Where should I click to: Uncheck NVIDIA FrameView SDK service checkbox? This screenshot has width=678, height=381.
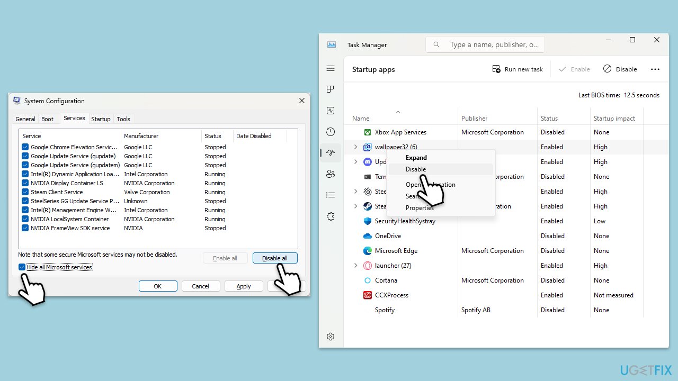pos(25,228)
